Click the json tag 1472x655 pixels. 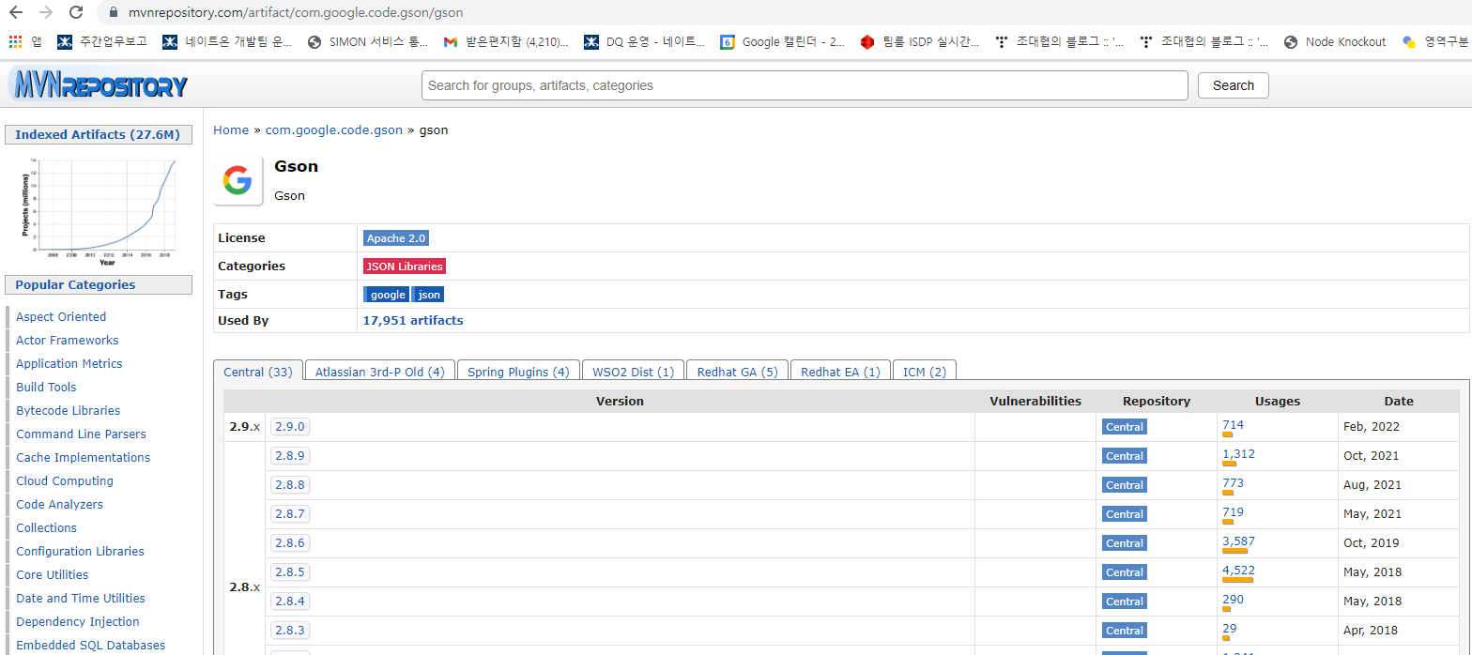point(428,295)
